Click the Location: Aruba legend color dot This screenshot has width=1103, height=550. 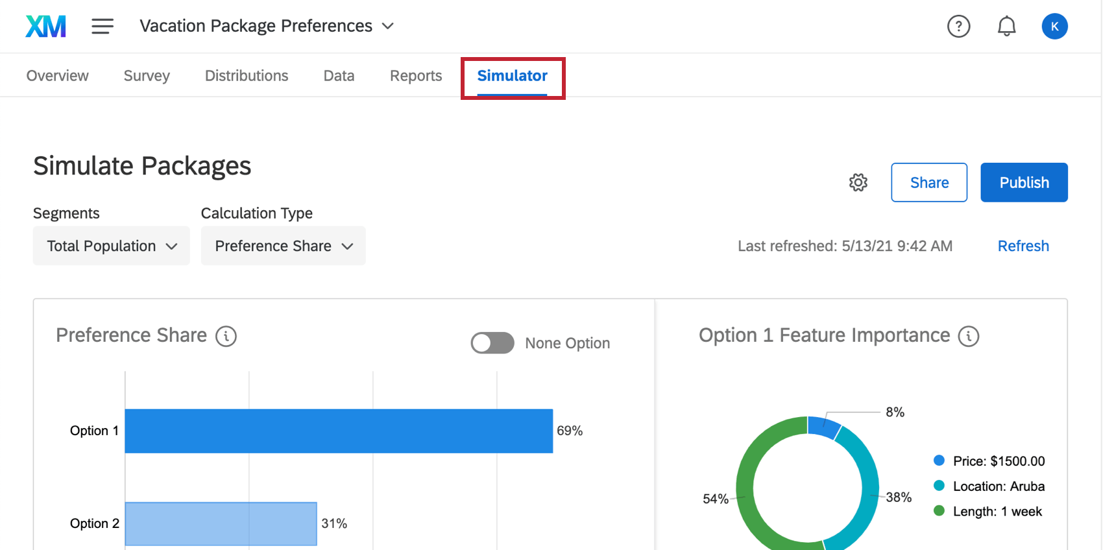point(939,486)
